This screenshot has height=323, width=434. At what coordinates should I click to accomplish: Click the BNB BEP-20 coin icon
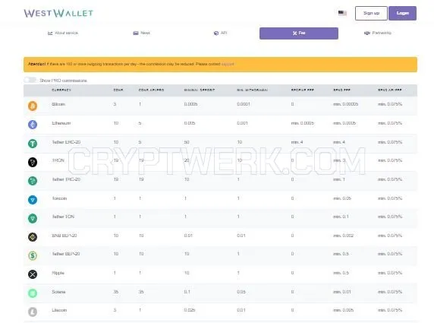(33, 237)
